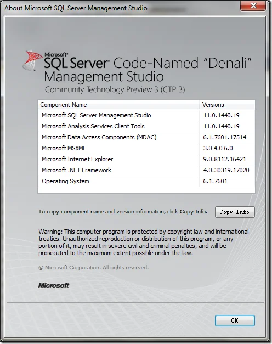The image size is (272, 344).
Task: Click the Copy Info button
Action: coord(235,212)
